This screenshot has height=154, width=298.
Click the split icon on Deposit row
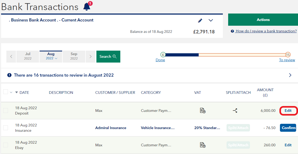235,111
